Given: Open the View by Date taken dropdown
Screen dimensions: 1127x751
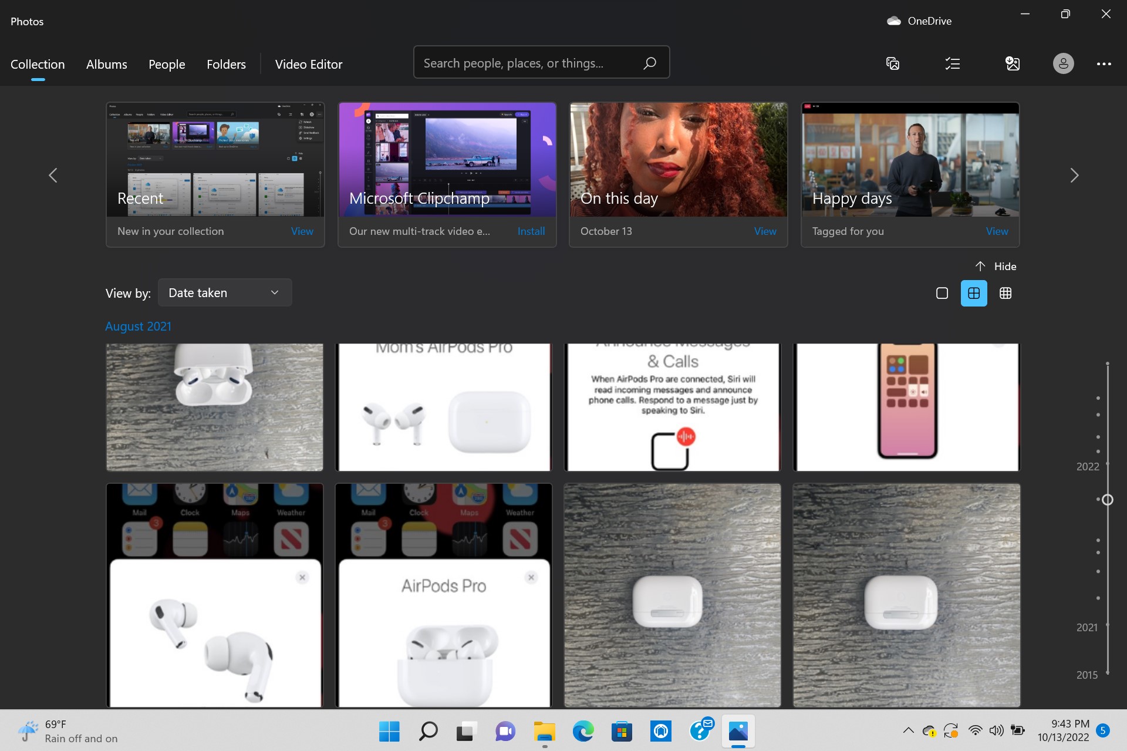Looking at the screenshot, I should tap(225, 292).
